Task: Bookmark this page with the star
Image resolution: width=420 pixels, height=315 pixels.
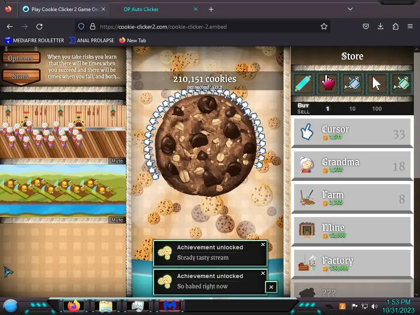Action: coord(324,26)
